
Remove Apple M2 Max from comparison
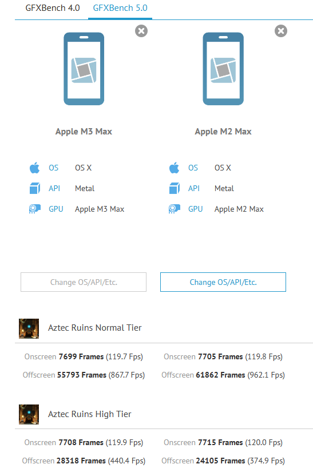(281, 31)
